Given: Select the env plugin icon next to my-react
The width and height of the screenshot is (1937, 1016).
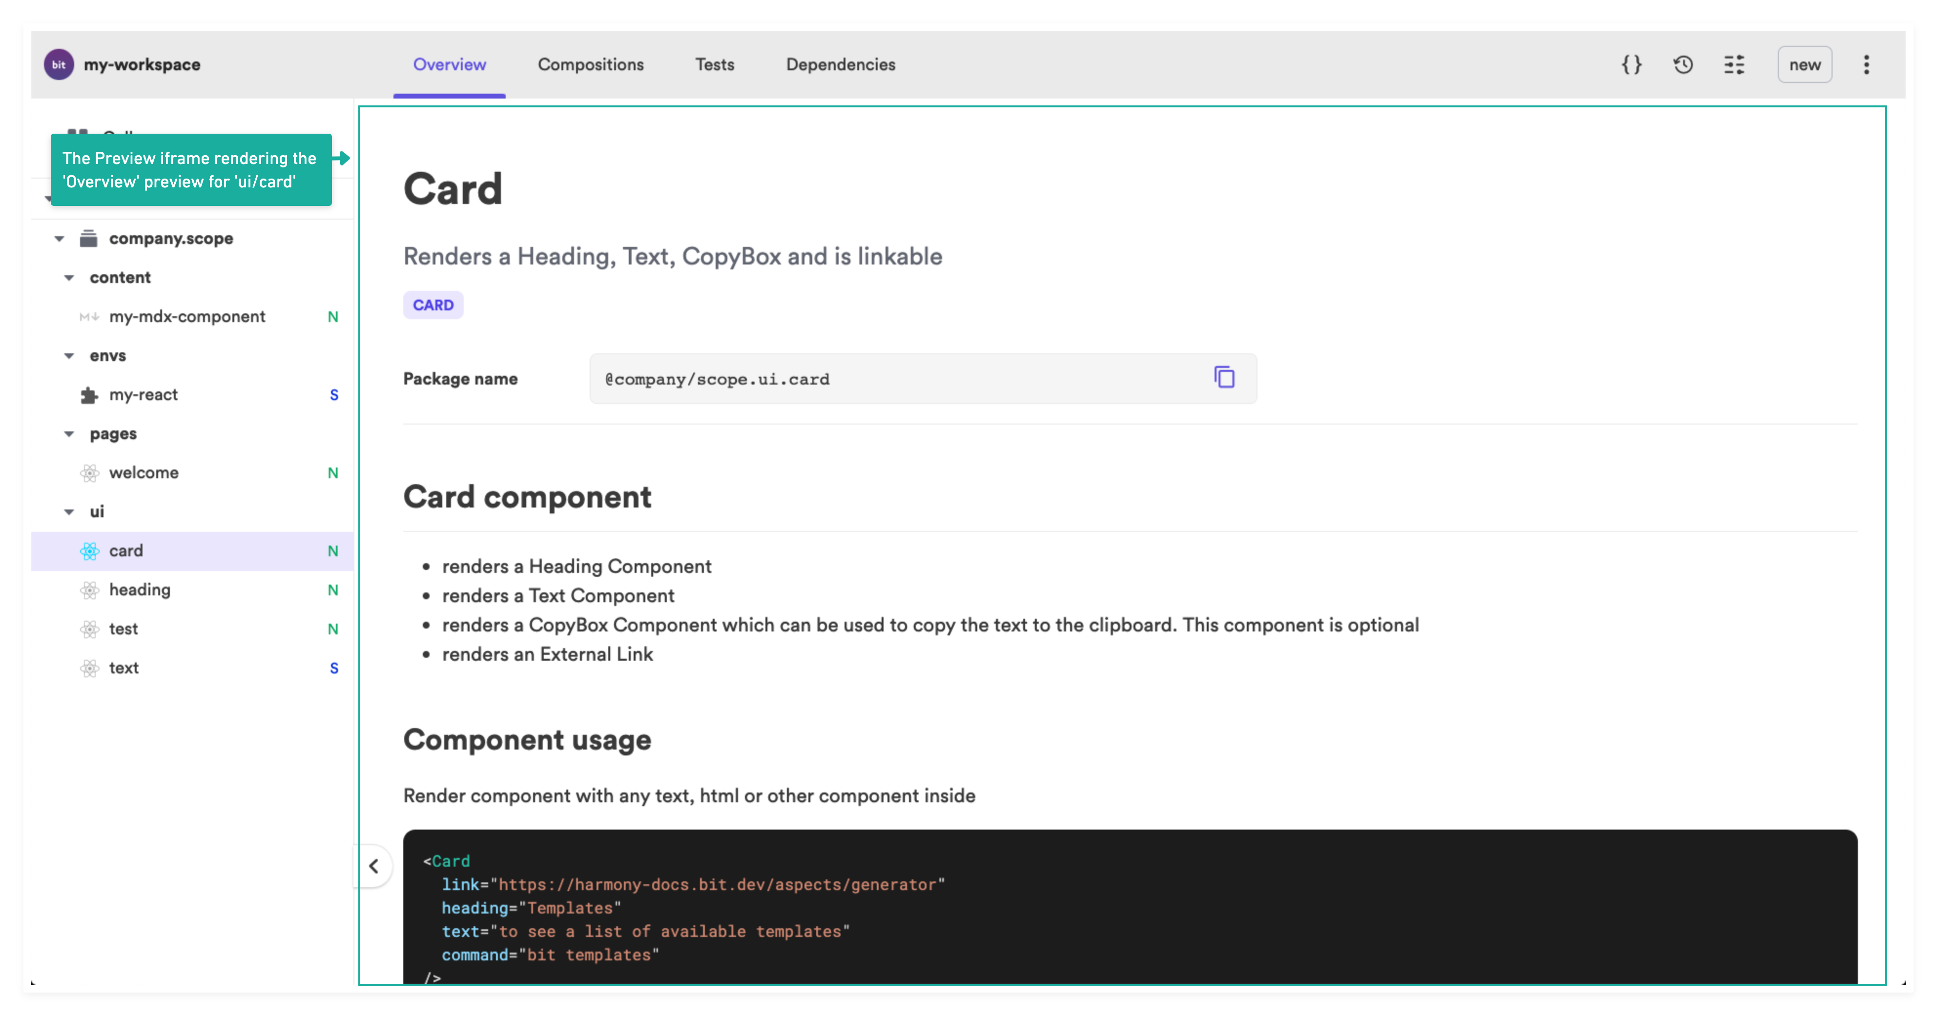Looking at the screenshot, I should (89, 394).
